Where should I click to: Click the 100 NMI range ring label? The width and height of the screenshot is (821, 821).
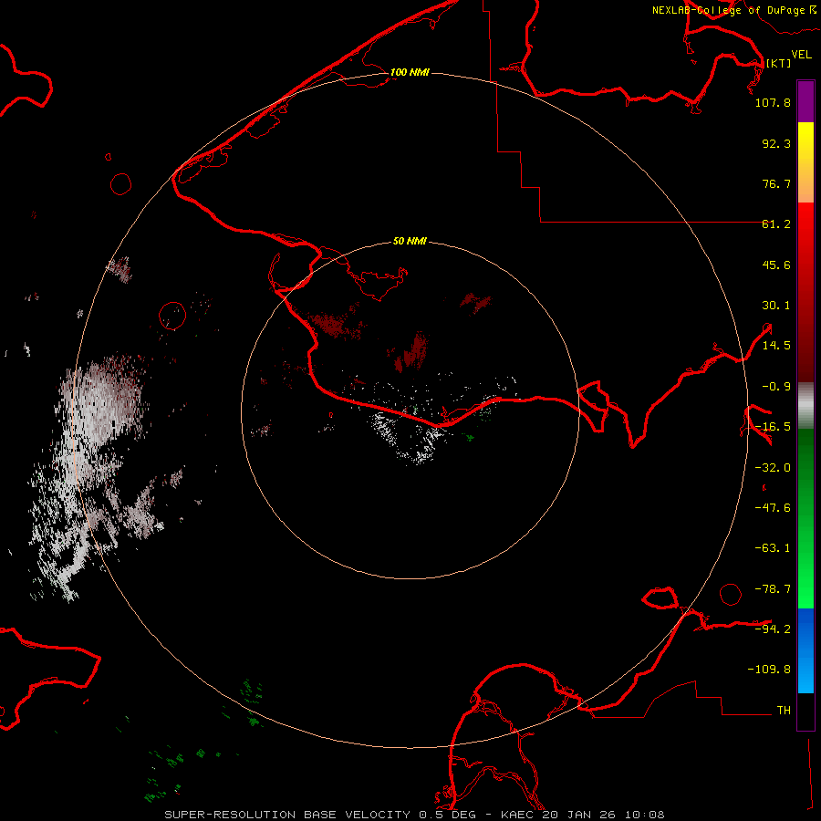click(410, 72)
